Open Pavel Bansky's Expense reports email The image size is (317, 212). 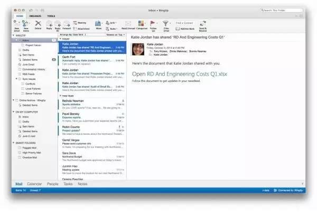pos(92,117)
